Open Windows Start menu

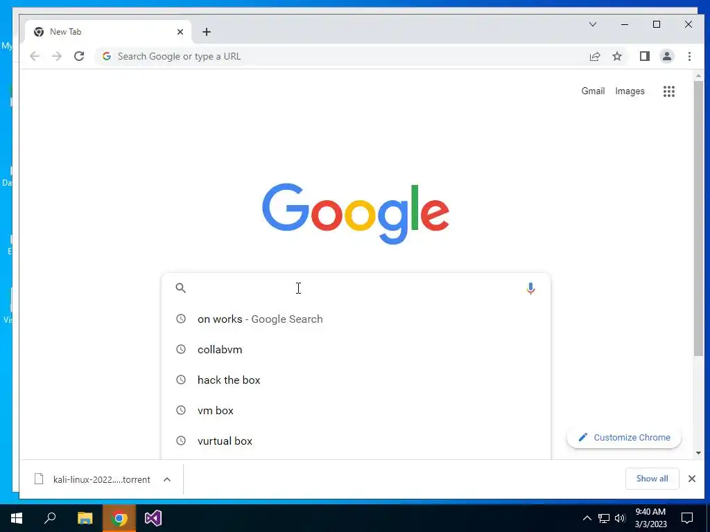pyautogui.click(x=17, y=518)
